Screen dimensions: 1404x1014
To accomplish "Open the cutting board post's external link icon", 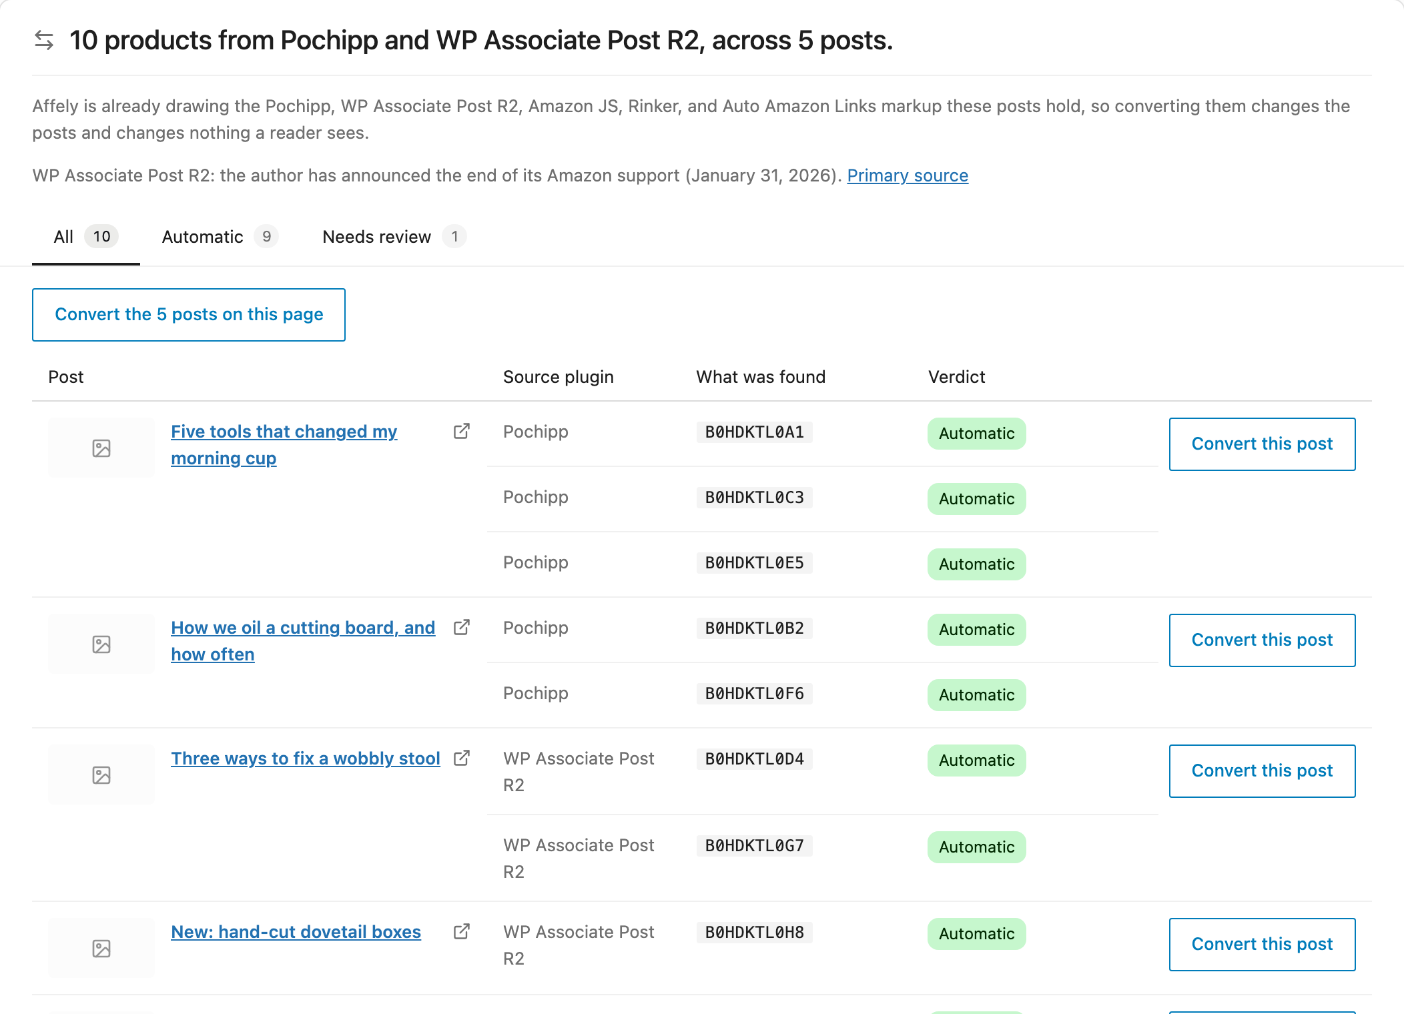I will click(462, 627).
